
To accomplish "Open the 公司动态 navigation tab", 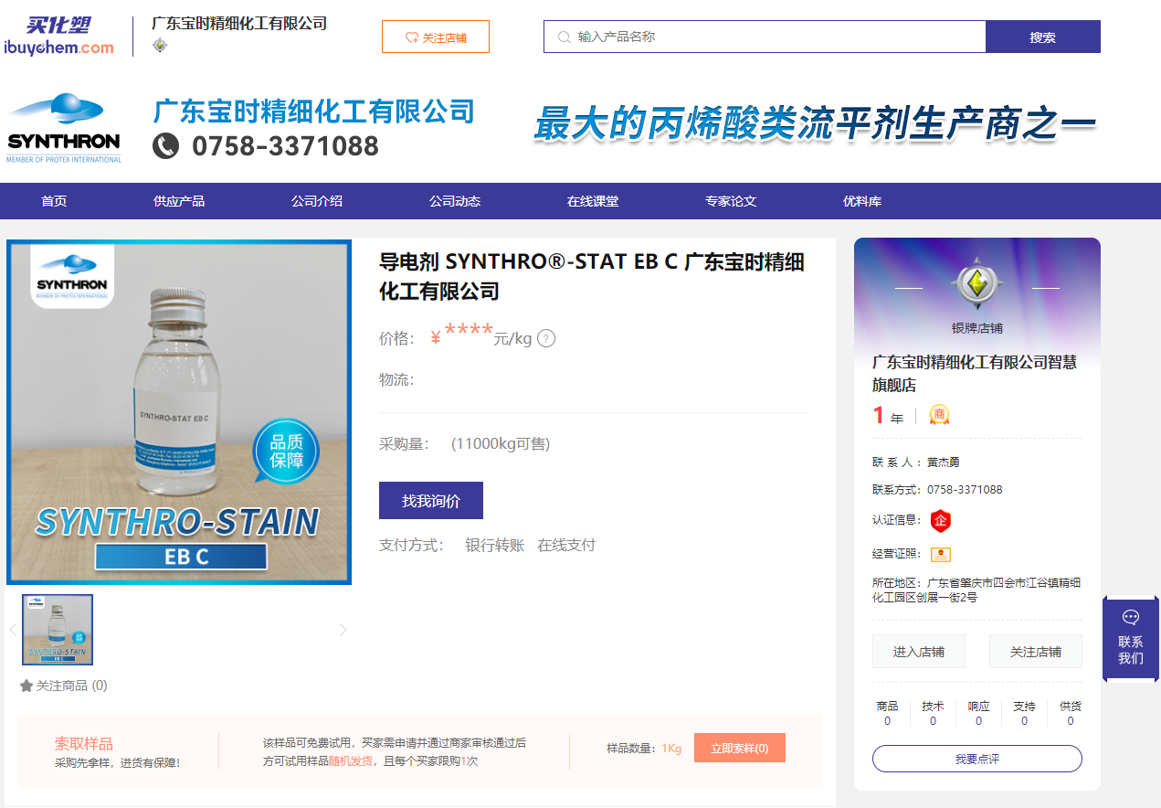I will 455,201.
